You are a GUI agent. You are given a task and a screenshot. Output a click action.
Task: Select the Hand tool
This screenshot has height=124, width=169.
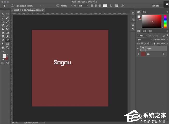(3, 47)
